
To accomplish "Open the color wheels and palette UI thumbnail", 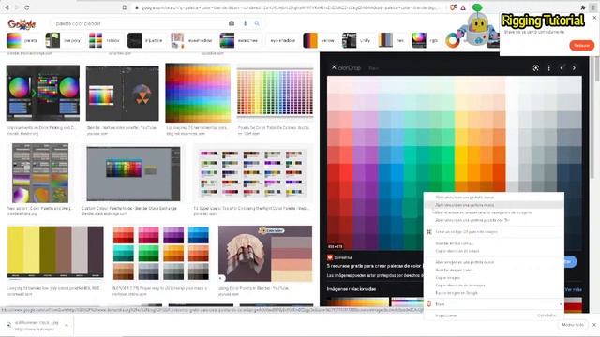I will [43, 93].
